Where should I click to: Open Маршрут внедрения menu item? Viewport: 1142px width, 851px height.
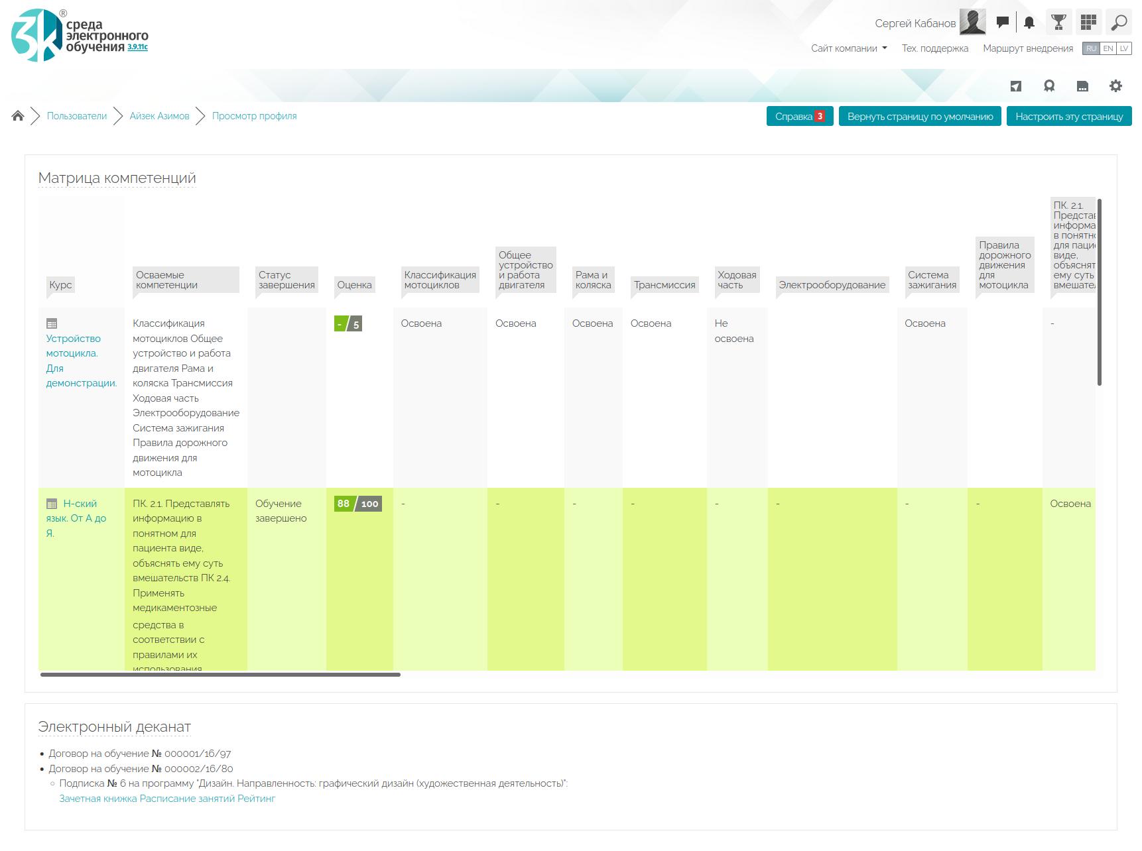coord(1027,48)
